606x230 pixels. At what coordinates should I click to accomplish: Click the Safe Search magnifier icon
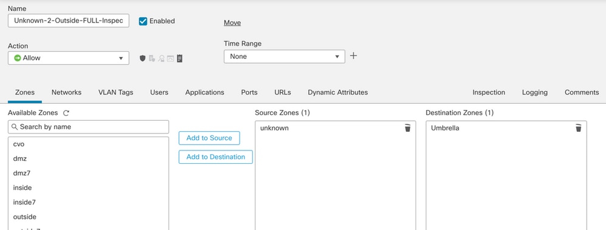161,58
